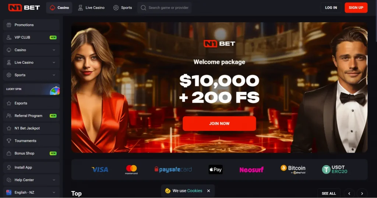Open the Lucky Spin wheel icon
Screen dimensions: 377x198
click(55, 91)
